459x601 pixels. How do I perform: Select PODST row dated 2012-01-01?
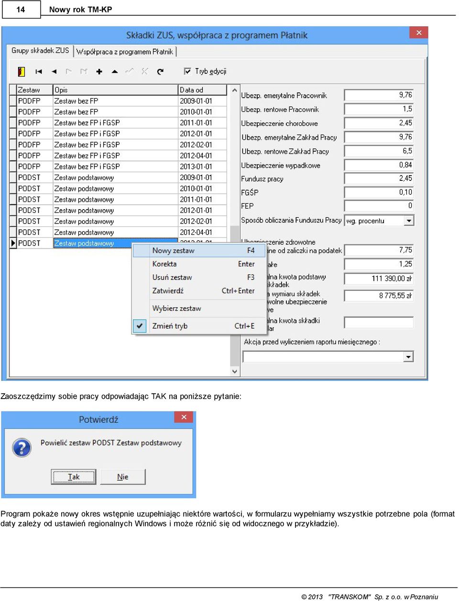[x=118, y=211]
